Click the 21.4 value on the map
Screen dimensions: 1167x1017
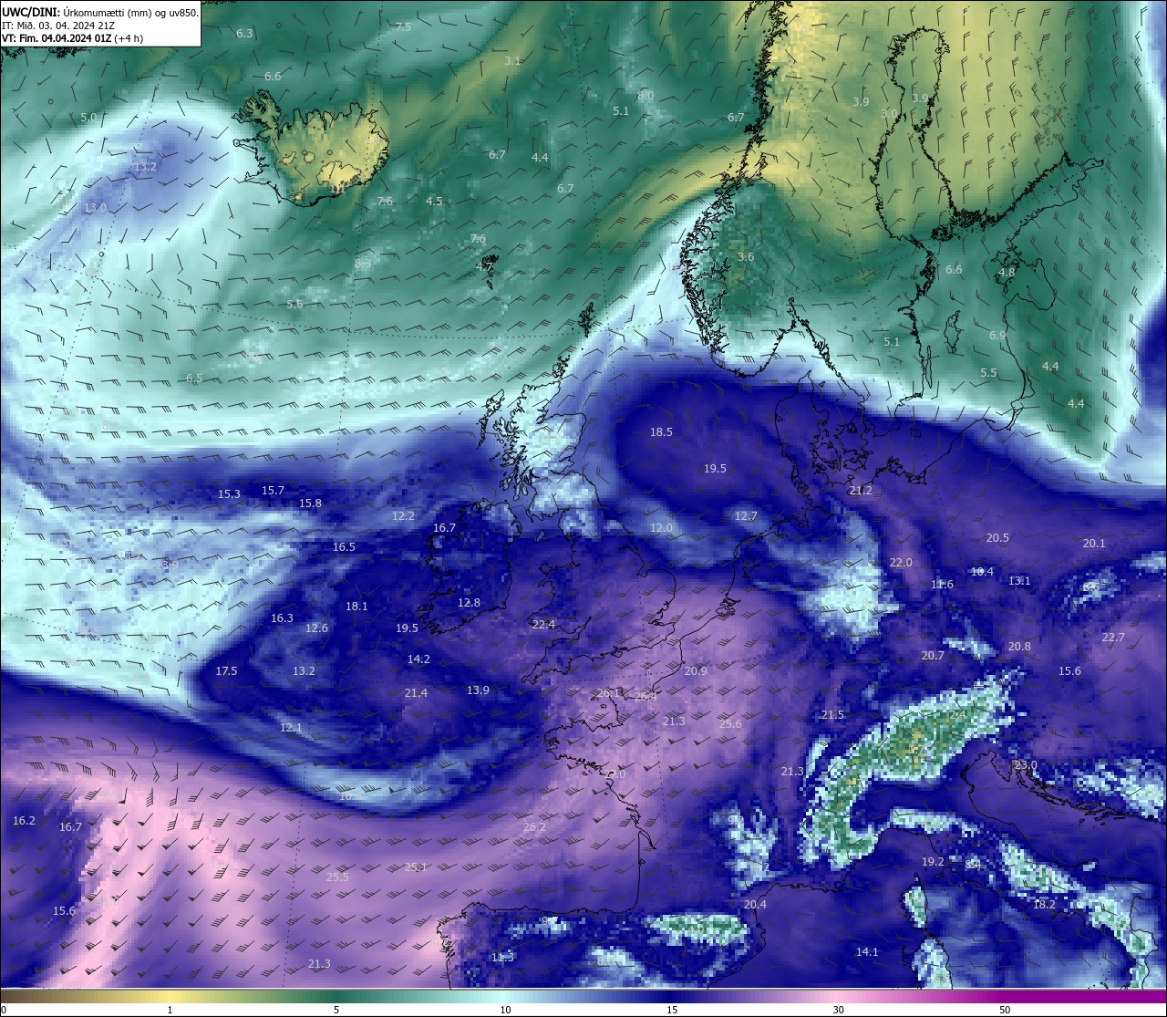click(x=416, y=693)
